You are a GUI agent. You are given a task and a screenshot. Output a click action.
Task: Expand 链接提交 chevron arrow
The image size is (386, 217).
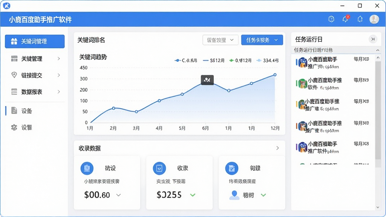click(58, 75)
